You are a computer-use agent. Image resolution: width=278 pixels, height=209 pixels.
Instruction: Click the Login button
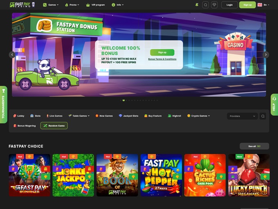229,5
